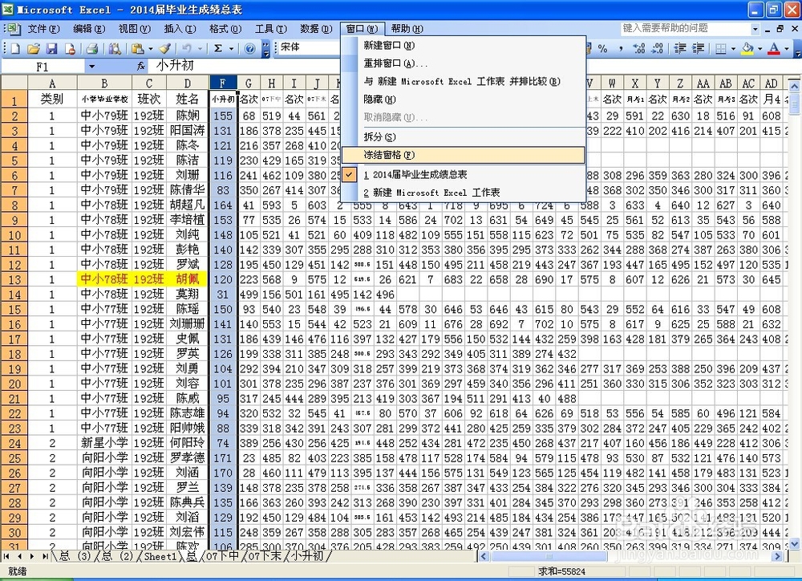This screenshot has height=581, width=802.
Task: Click the Comma Style icon
Action: [621, 49]
